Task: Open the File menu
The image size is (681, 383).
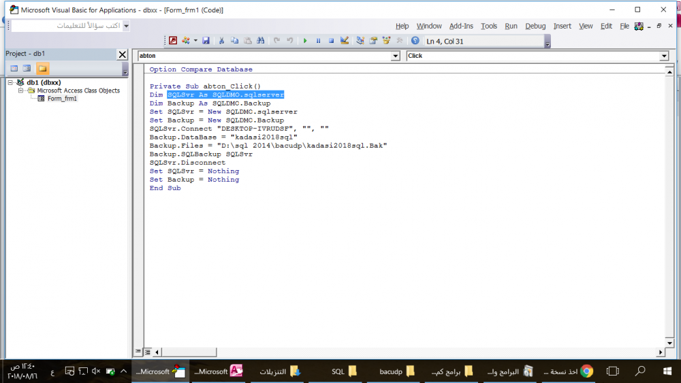Action: coord(624,26)
